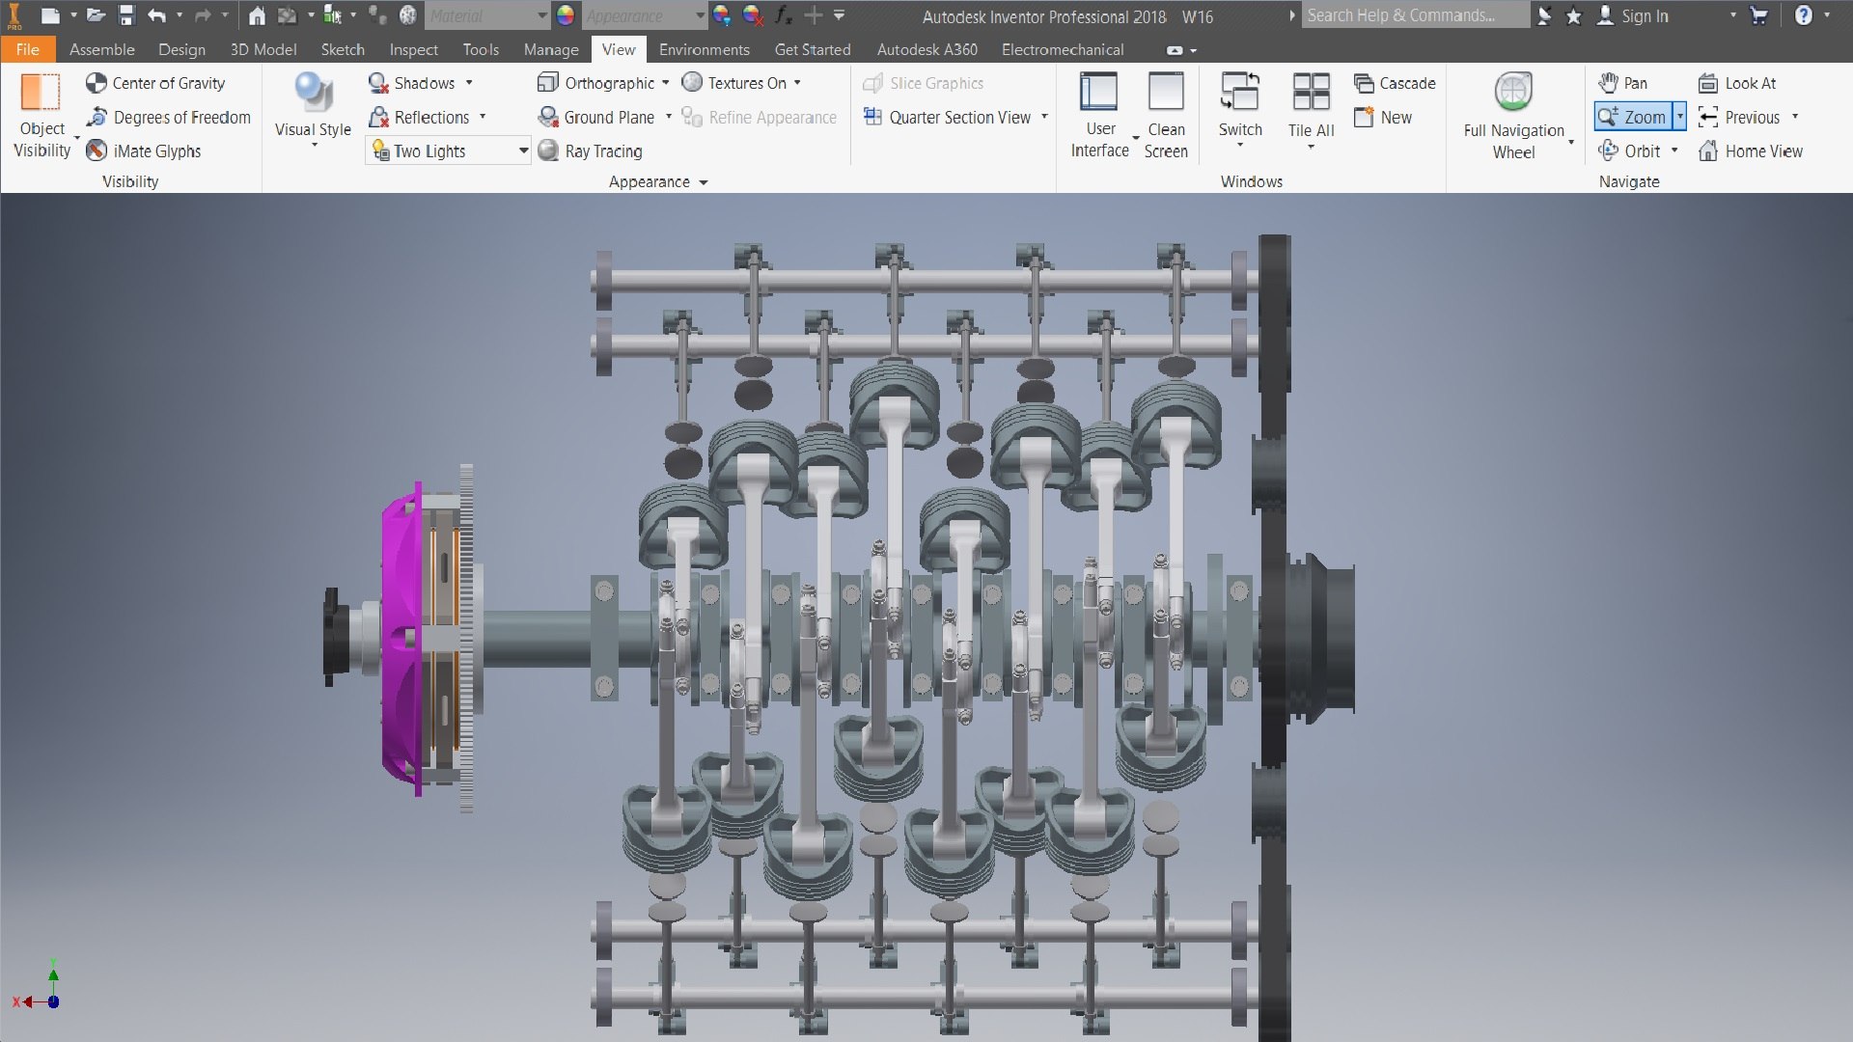This screenshot has height=1042, width=1853.
Task: Create a new file from quick access toolbar
Action: (51, 15)
